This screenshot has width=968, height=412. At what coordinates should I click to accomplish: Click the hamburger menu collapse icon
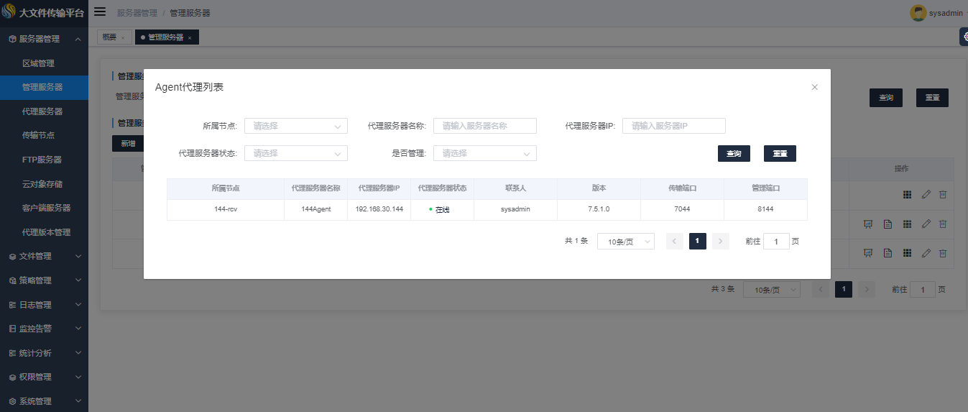[x=100, y=12]
